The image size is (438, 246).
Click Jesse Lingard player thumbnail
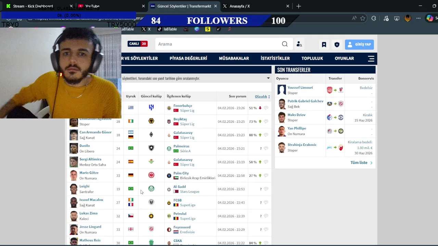point(74,229)
